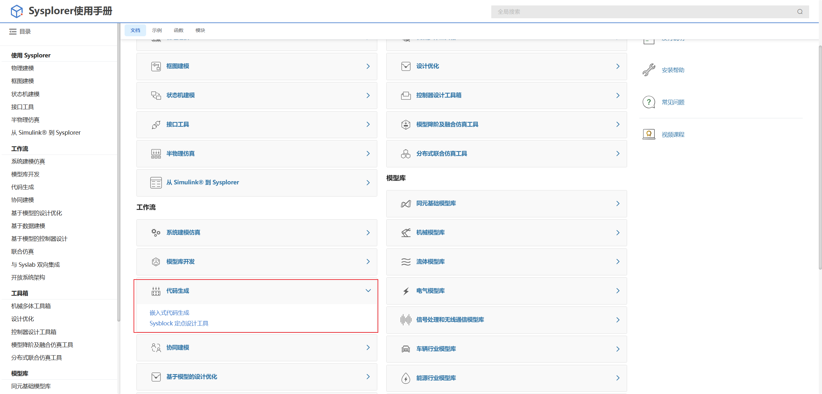The width and height of the screenshot is (822, 394).
Task: Click the 模型库开发 cube icon
Action: (x=156, y=262)
